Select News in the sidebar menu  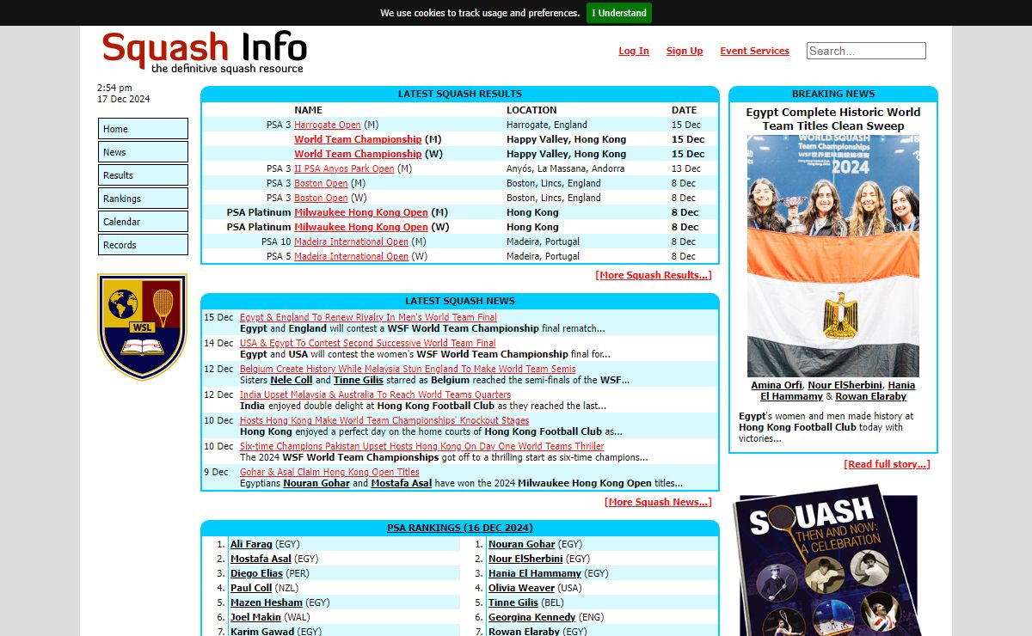(x=143, y=152)
